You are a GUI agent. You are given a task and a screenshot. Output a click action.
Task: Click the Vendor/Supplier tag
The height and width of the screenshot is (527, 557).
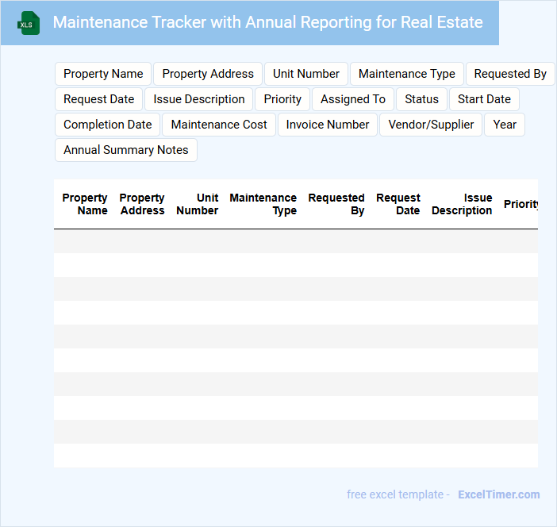pos(431,125)
